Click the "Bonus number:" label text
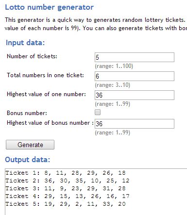This screenshot has height=215, width=187. click(x=27, y=113)
